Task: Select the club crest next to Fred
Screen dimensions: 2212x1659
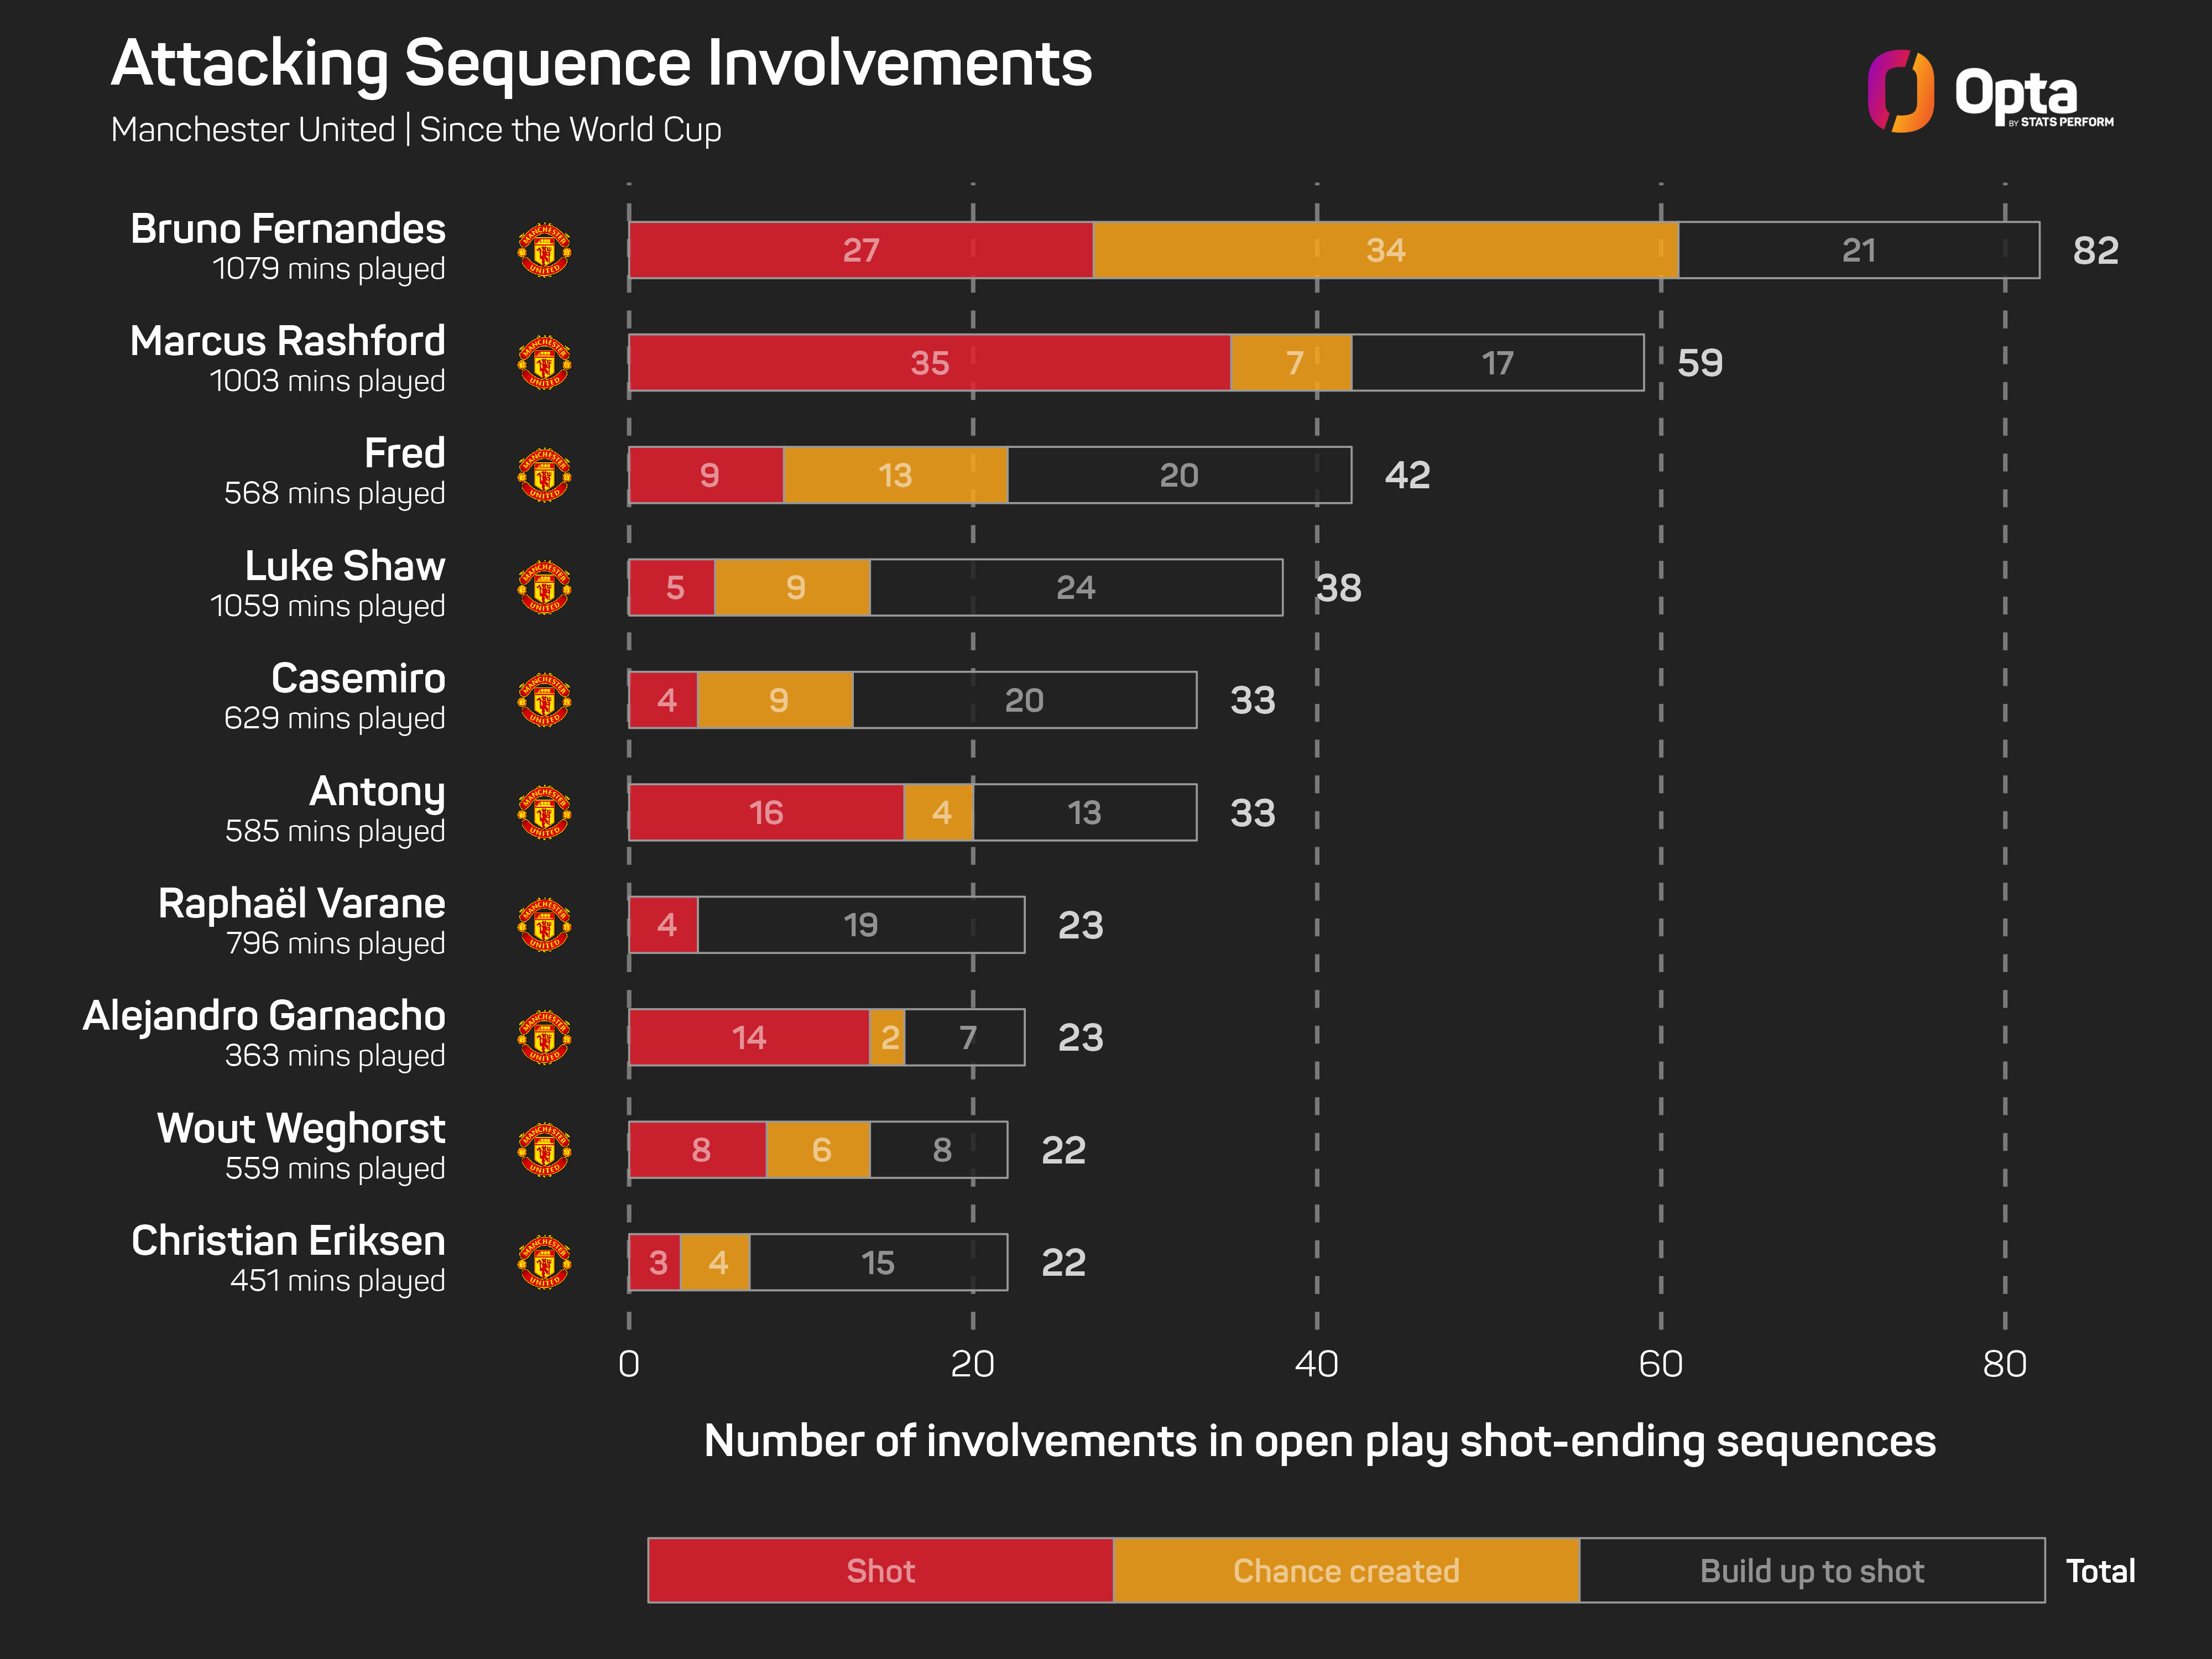Action: point(545,475)
